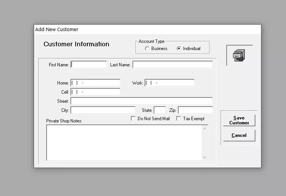
Task: Click into the Last Name field
Action: [173, 64]
